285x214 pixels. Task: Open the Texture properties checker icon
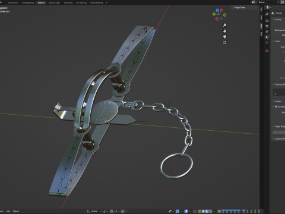267,51
